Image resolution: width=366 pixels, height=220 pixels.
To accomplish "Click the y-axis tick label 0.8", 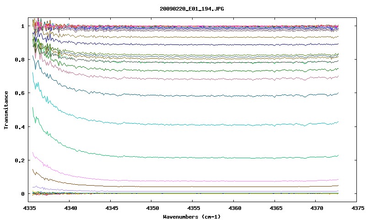I will (x=20, y=60).
